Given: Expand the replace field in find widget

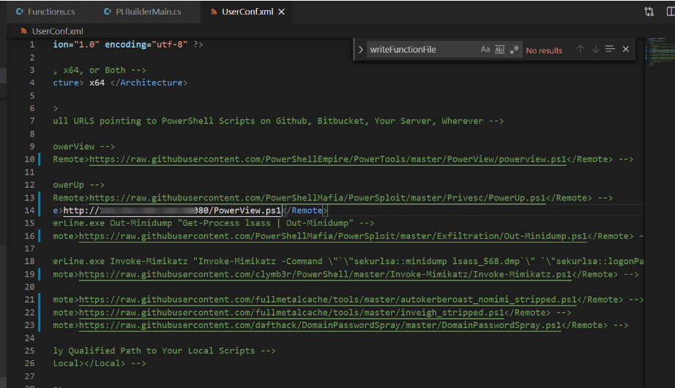Looking at the screenshot, I should coord(360,50).
